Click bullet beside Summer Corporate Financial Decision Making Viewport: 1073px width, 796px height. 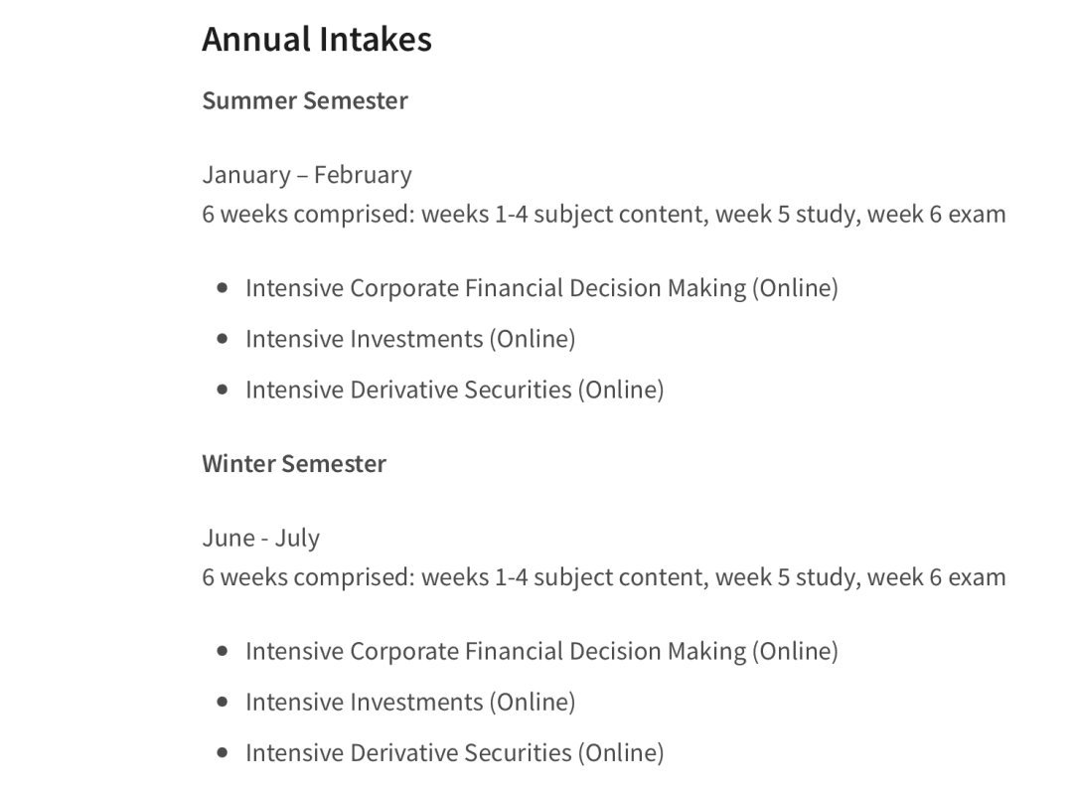222,288
